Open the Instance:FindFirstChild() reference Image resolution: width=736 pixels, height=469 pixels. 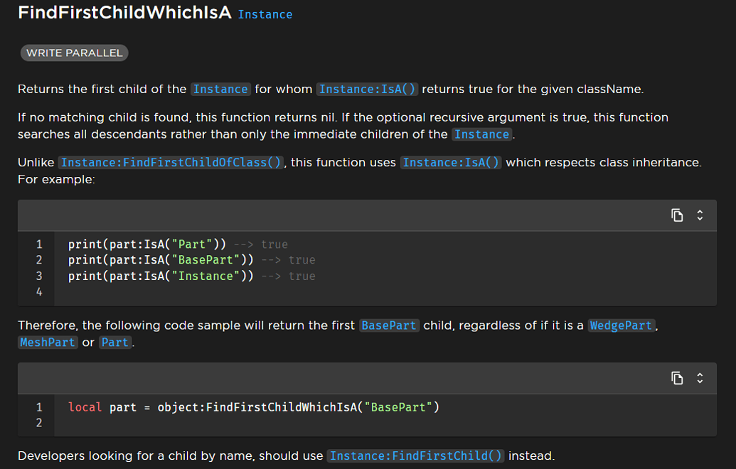click(x=415, y=455)
